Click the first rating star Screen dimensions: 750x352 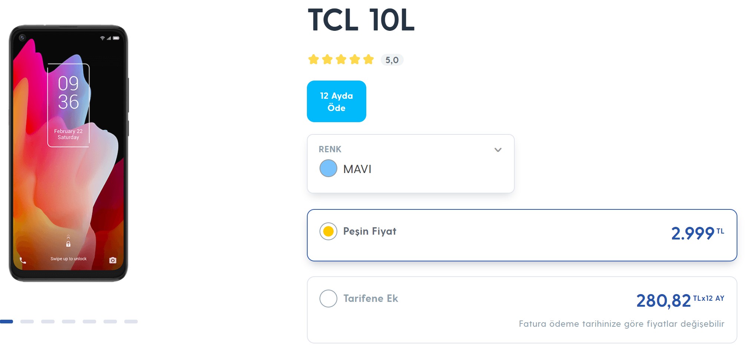[x=314, y=59]
